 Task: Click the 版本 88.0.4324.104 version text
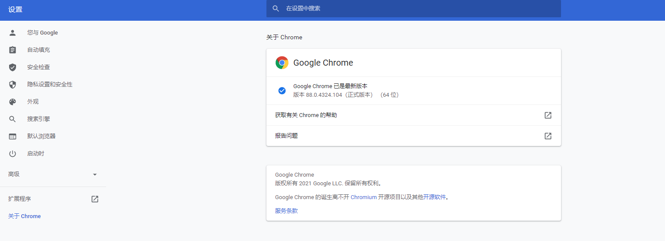[x=346, y=95]
